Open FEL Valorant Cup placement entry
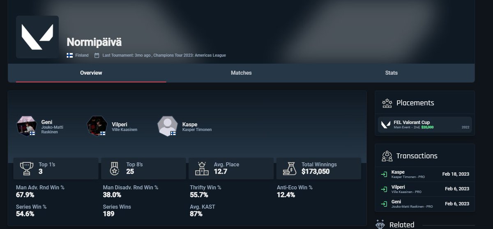Screen dimensions: 493x229 click(425, 125)
